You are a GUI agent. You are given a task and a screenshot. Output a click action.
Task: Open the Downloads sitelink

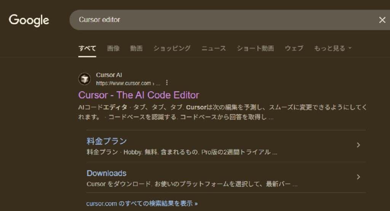point(107,173)
